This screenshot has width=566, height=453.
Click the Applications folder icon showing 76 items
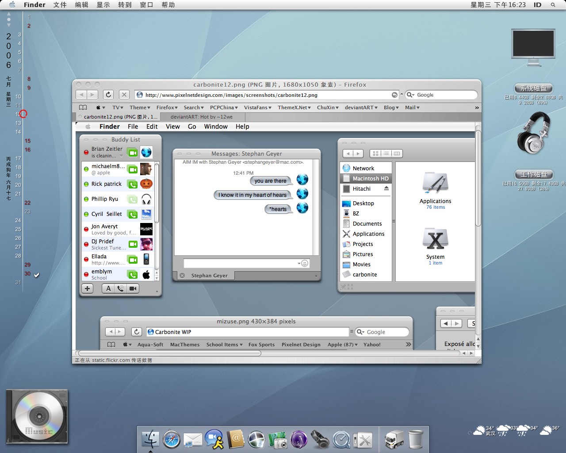tap(435, 183)
